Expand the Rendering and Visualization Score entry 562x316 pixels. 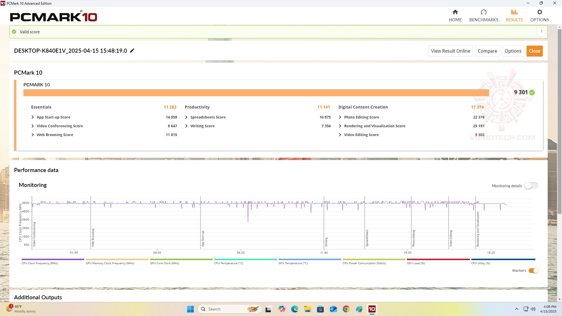coord(340,126)
